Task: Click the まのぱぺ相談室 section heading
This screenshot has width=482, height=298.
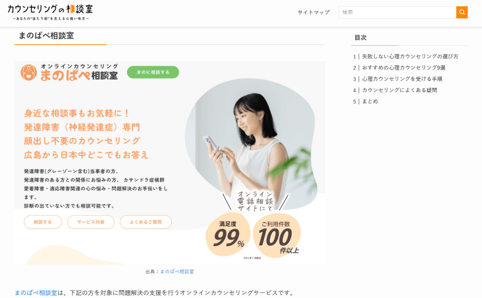Action: click(x=47, y=36)
